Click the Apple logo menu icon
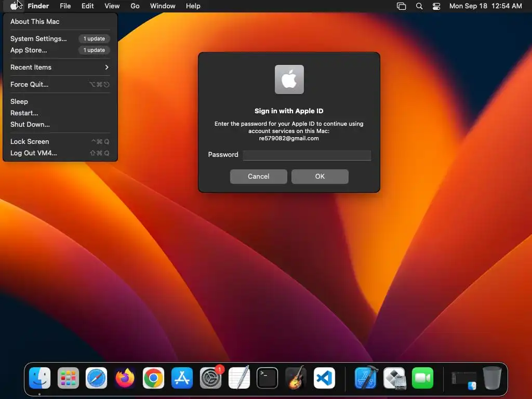Image resolution: width=532 pixels, height=399 pixels. pyautogui.click(x=14, y=6)
